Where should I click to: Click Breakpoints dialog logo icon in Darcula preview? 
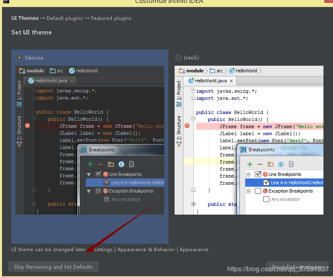click(84, 150)
